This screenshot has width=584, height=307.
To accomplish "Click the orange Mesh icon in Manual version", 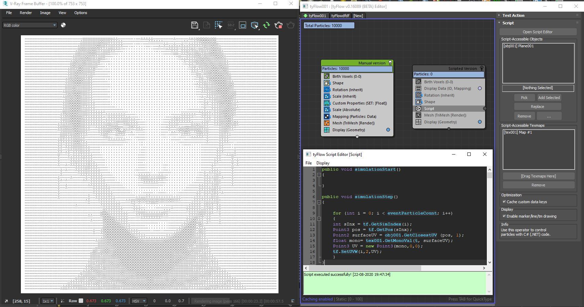I will click(327, 123).
